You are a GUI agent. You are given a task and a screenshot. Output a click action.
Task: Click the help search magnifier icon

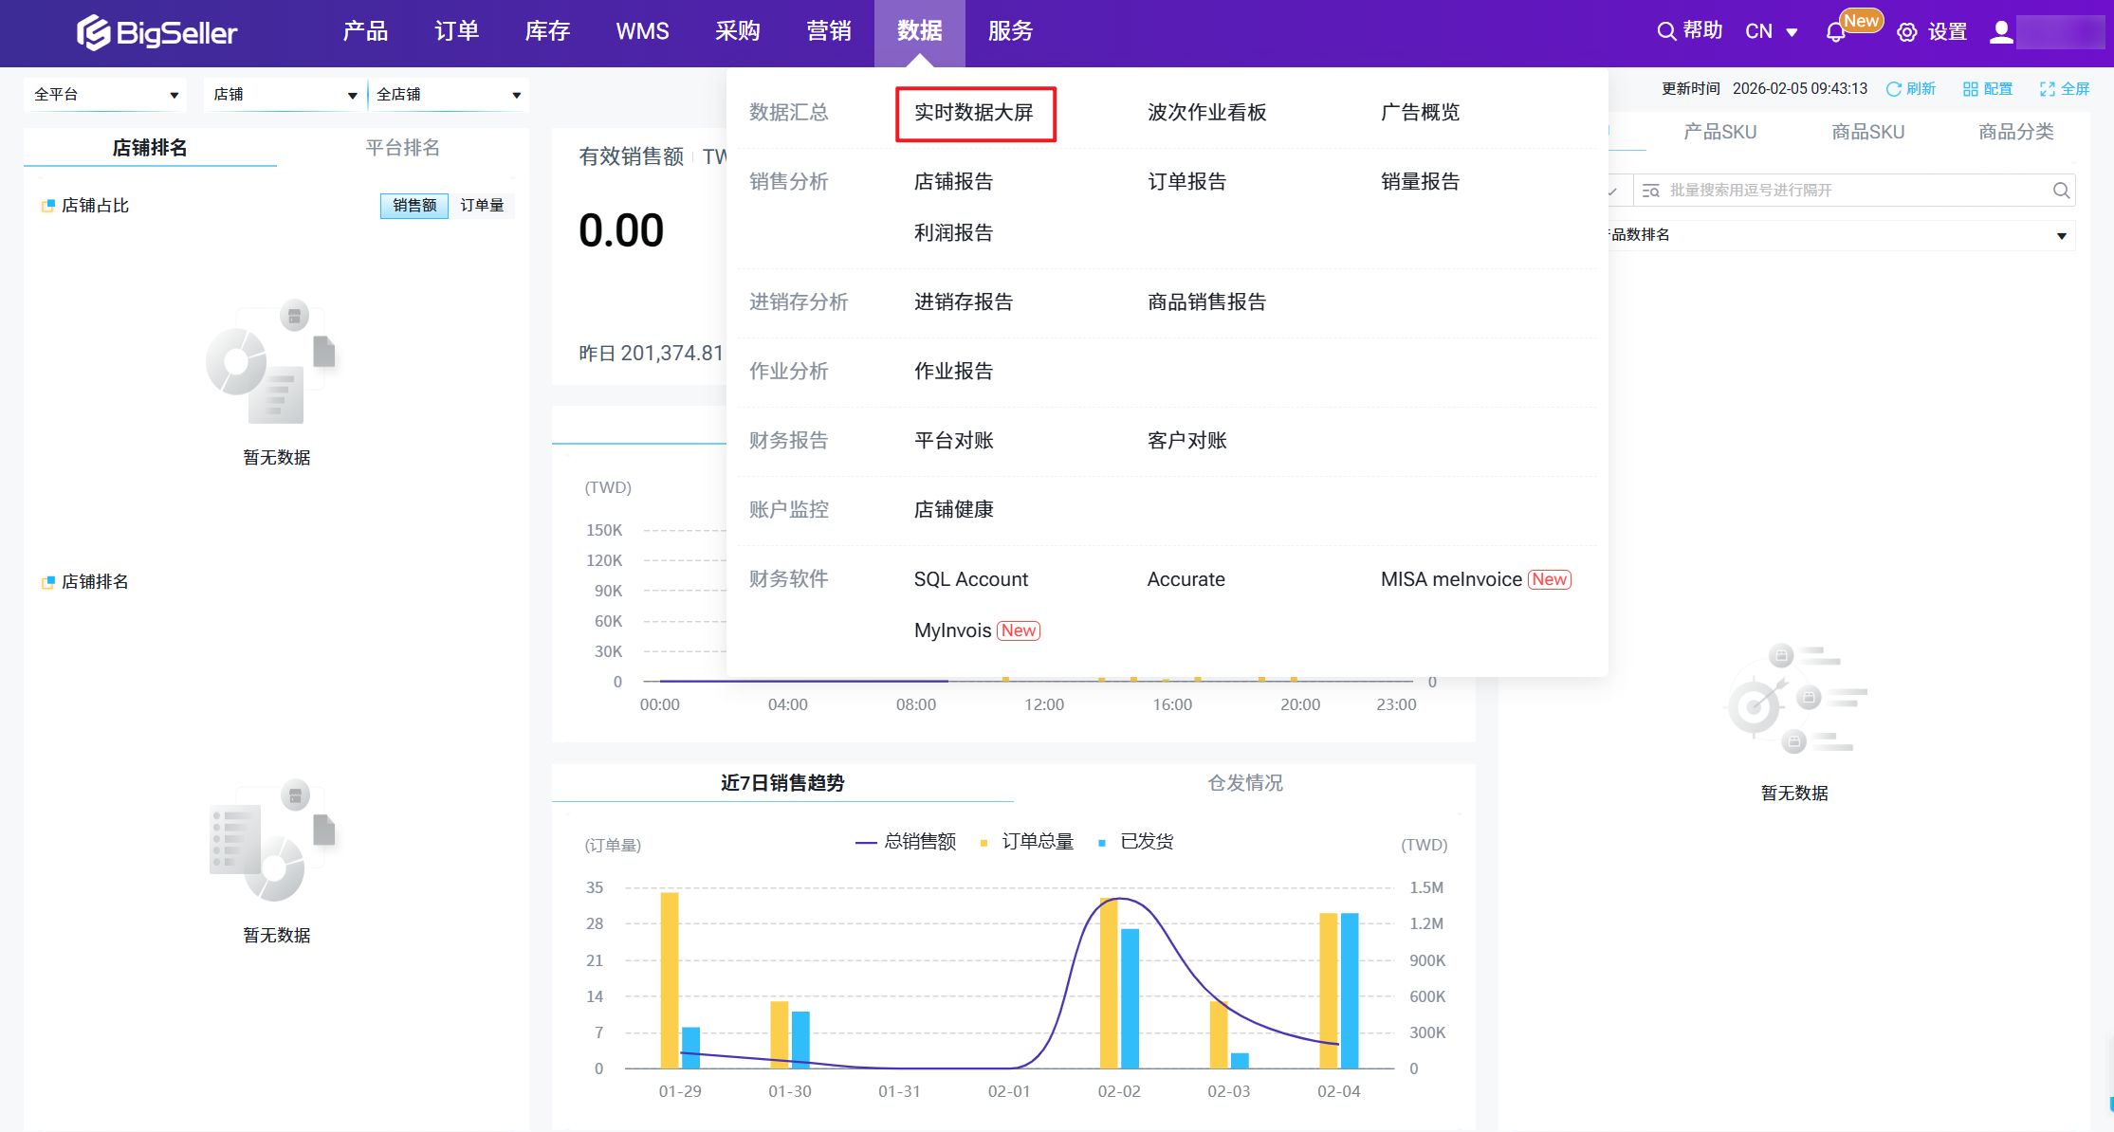click(1665, 31)
